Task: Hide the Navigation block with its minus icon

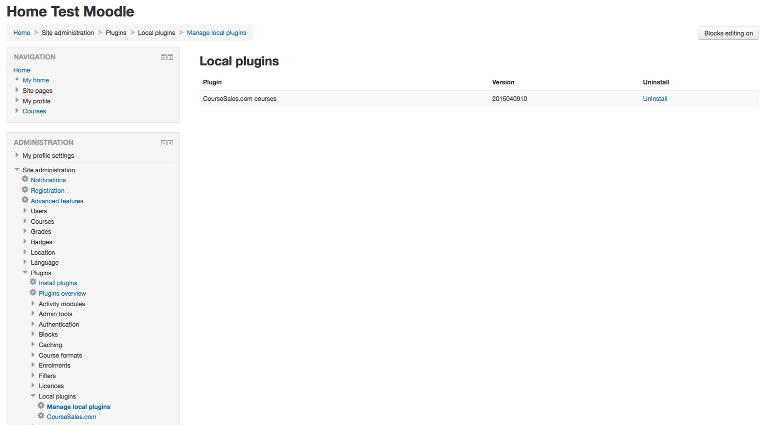Action: click(163, 57)
